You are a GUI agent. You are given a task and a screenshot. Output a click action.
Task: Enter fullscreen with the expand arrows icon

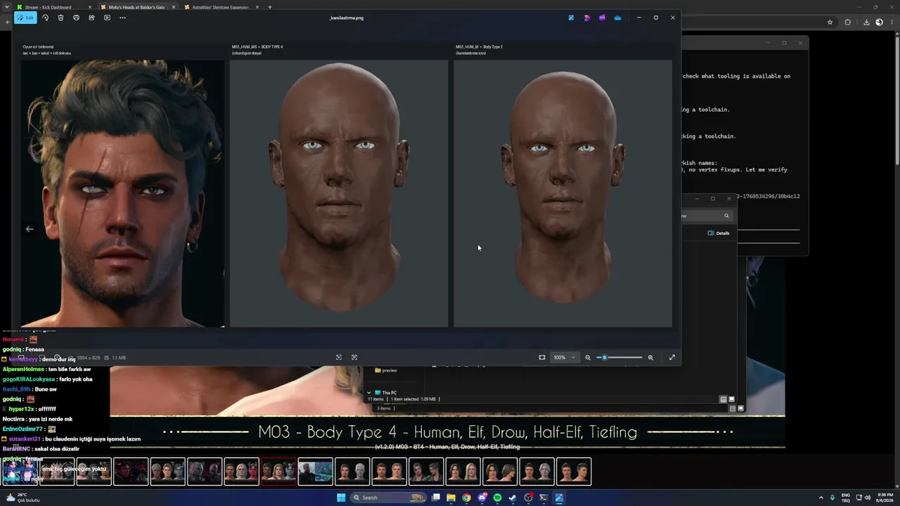672,357
